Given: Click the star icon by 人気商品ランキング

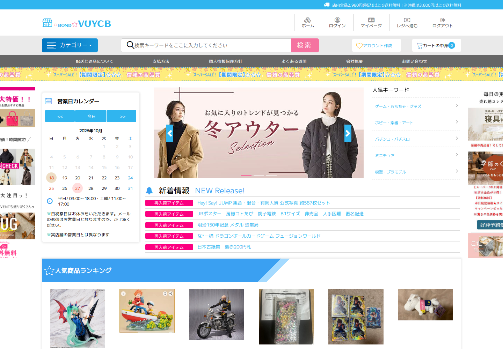Looking at the screenshot, I should (x=49, y=270).
